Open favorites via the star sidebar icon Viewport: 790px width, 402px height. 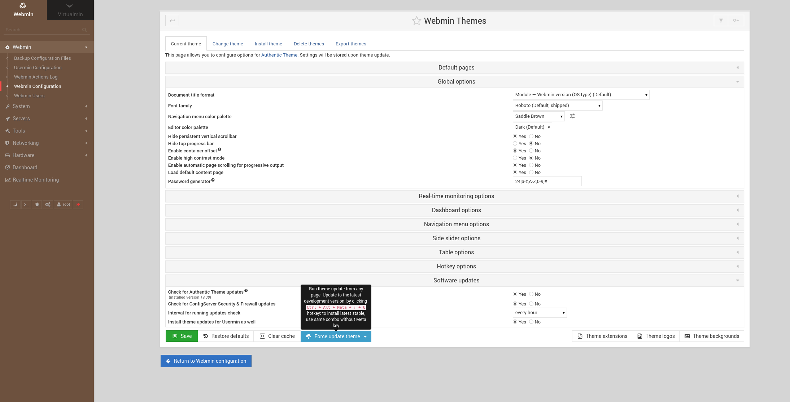(x=37, y=204)
